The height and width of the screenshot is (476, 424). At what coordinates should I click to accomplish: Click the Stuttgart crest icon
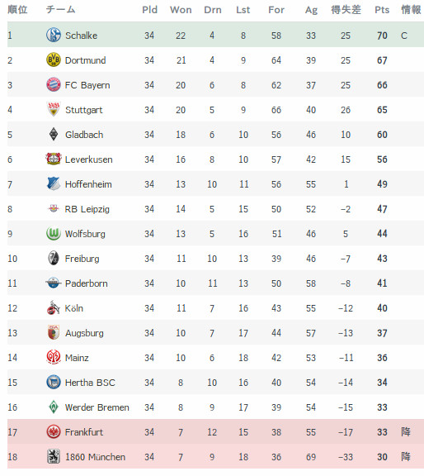(54, 109)
